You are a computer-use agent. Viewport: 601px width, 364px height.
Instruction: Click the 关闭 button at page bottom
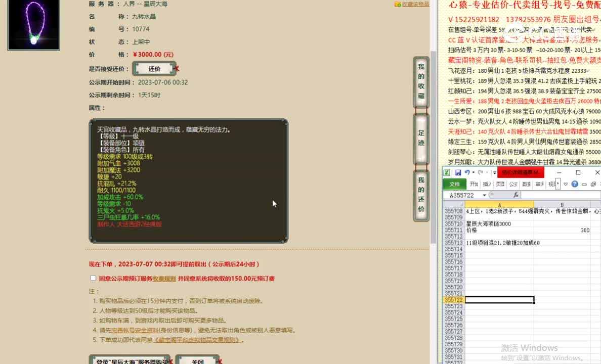(x=197, y=361)
